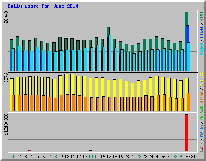Screen dimensions: 206x161
Task: Click day label '4' on the x-axis
Action: coord(31,157)
